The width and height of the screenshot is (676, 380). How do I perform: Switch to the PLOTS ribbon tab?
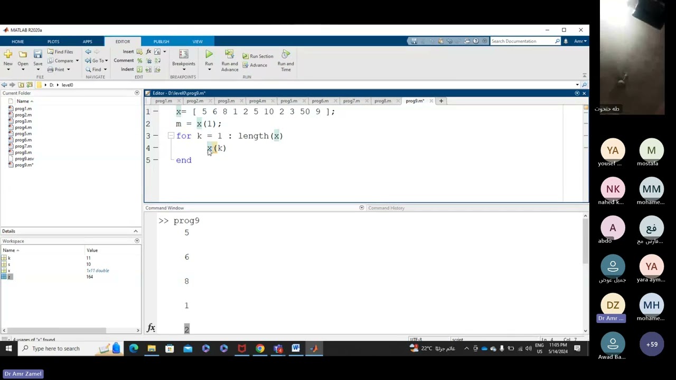tap(53, 41)
